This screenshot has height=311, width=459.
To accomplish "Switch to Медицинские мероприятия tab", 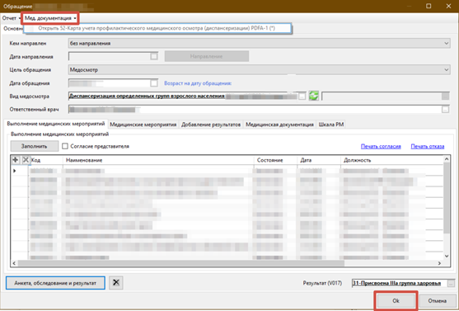I will point(143,125).
